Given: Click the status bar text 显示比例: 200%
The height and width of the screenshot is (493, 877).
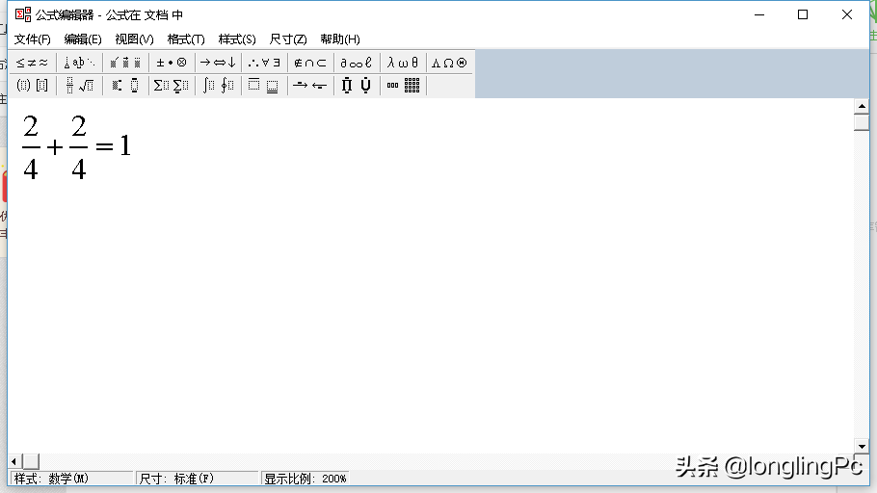Looking at the screenshot, I should coord(306,479).
